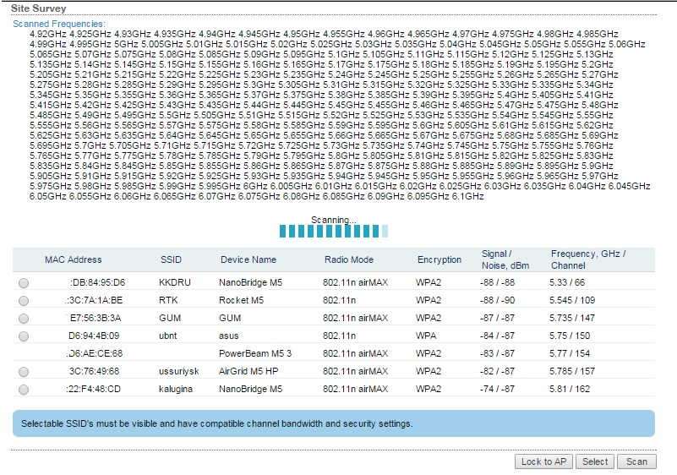677x475 pixels.
Task: Sort by the SSID column header
Action: (170, 259)
